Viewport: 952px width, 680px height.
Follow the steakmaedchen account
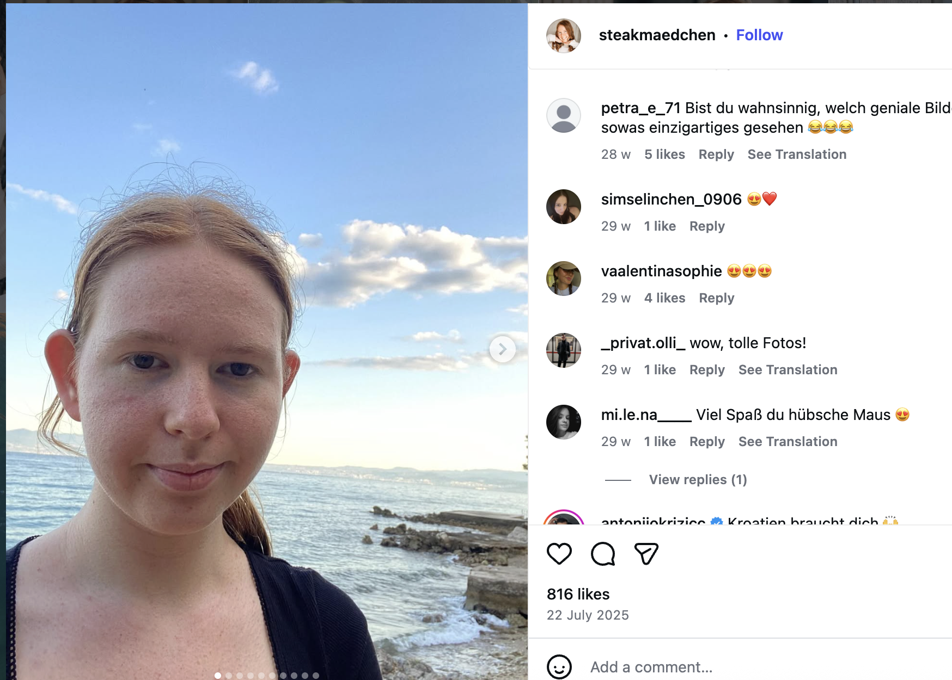[x=759, y=35]
